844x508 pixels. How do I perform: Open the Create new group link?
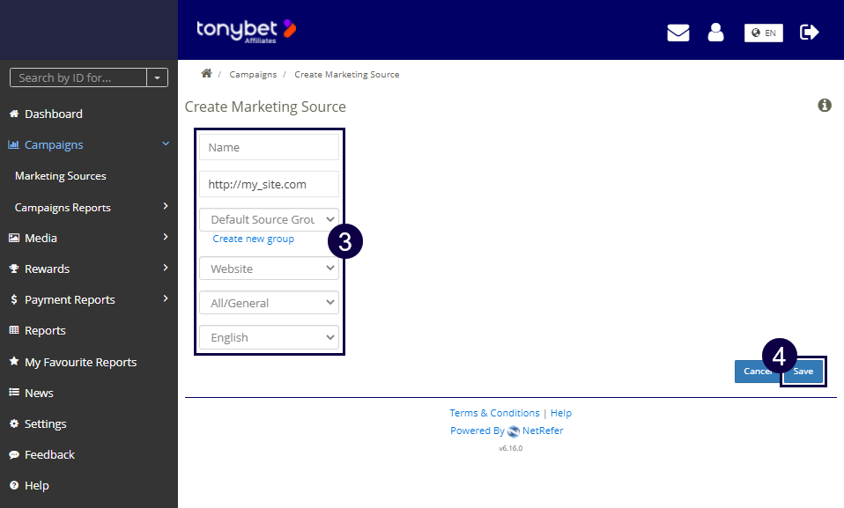(253, 238)
